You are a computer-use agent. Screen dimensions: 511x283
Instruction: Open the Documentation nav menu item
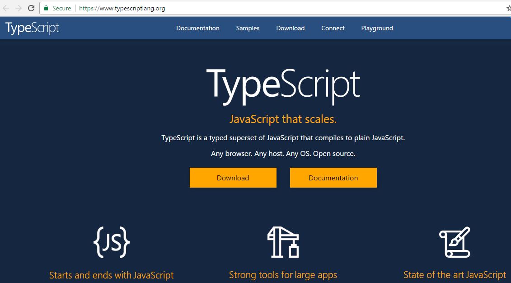coord(198,28)
